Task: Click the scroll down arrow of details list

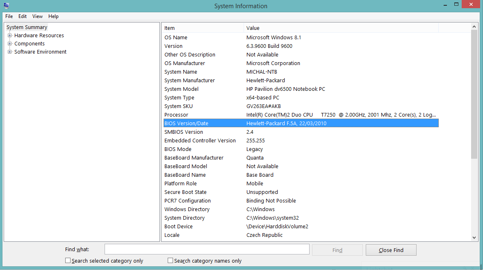Action: tap(474, 237)
